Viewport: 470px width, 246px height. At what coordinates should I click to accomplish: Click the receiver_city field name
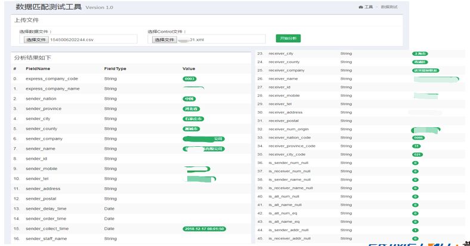pos(281,53)
